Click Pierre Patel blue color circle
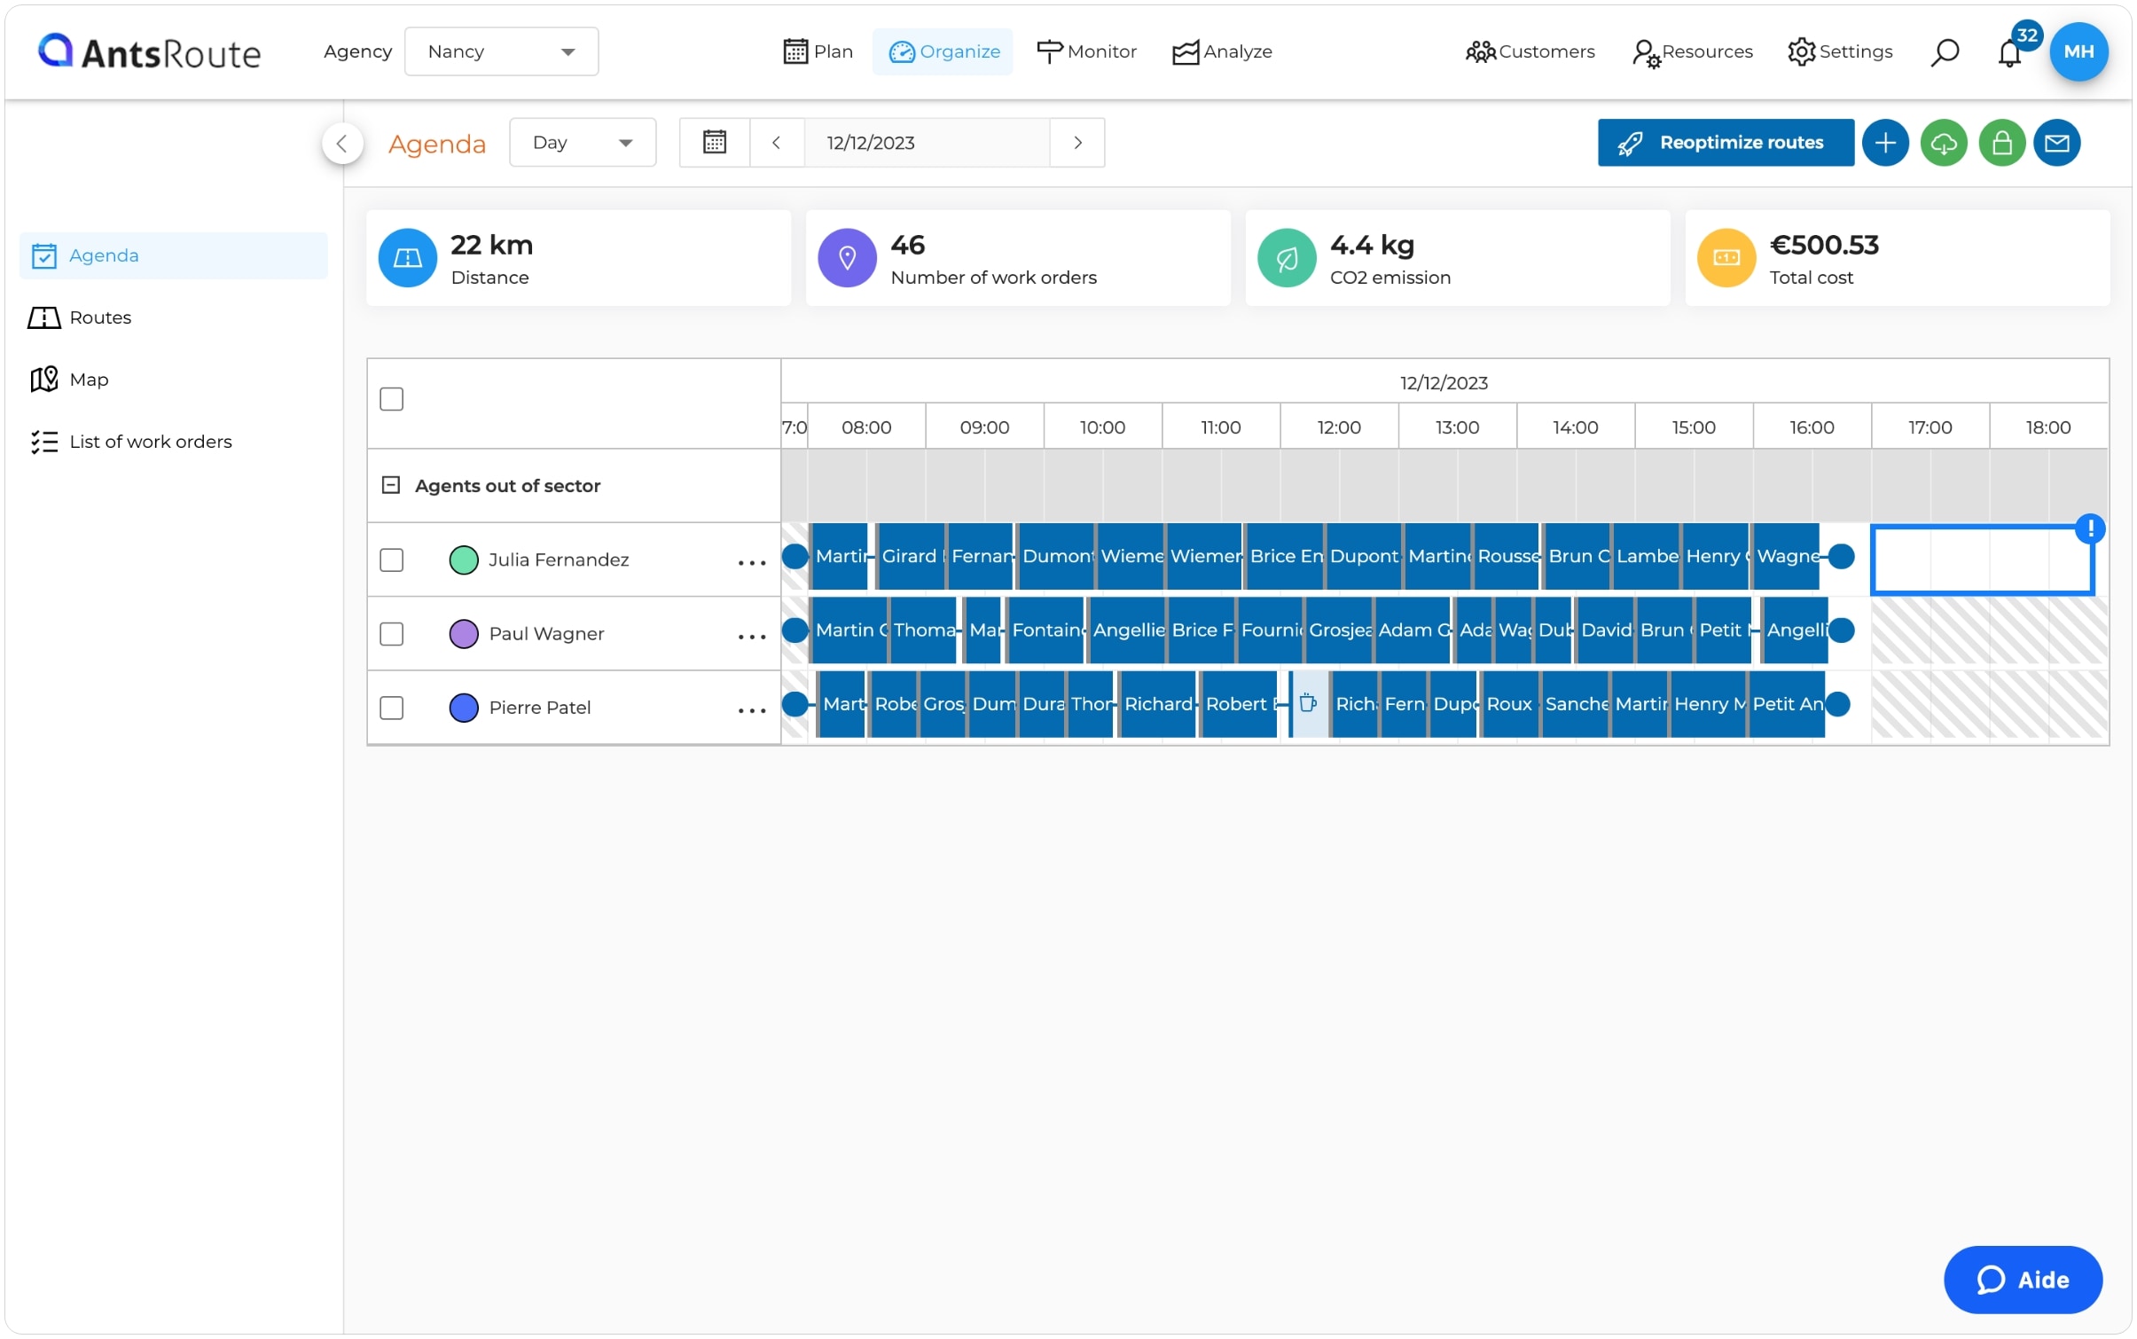The width and height of the screenshot is (2137, 1339). pos(464,707)
